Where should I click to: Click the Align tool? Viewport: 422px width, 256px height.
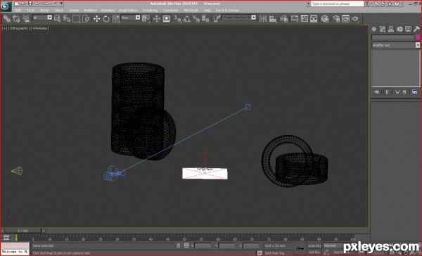(273, 18)
